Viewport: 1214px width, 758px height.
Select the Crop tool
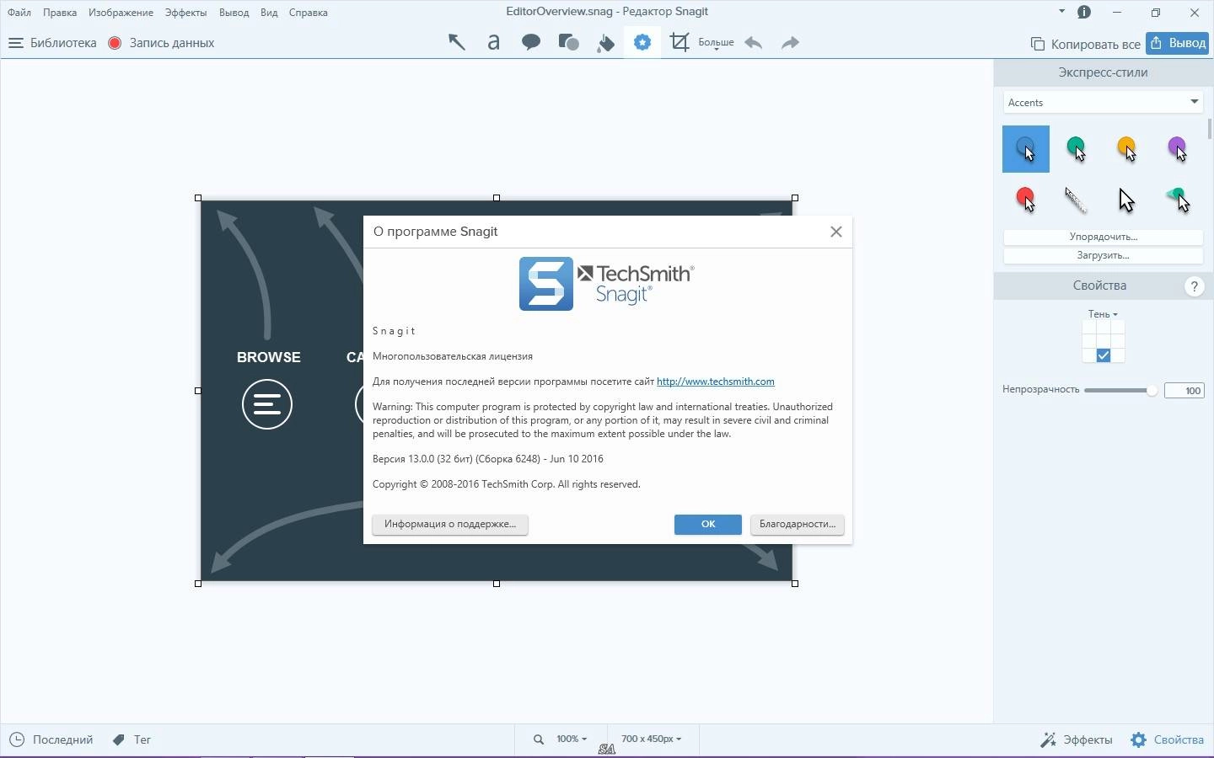tap(680, 42)
